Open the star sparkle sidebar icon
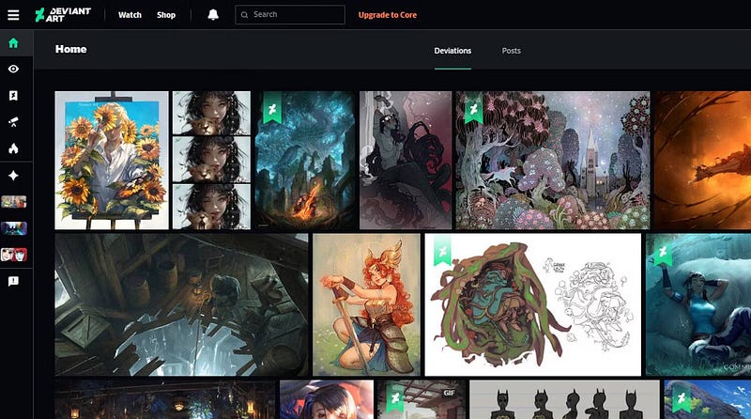 [x=13, y=176]
